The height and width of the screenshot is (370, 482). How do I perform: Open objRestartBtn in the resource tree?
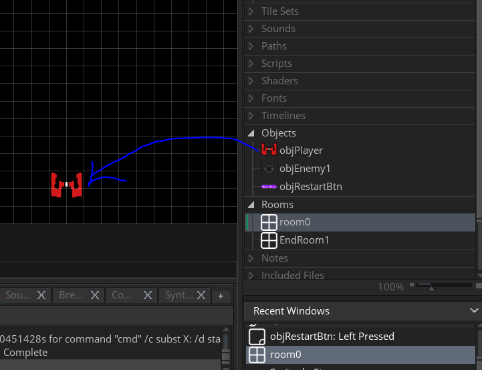(311, 187)
